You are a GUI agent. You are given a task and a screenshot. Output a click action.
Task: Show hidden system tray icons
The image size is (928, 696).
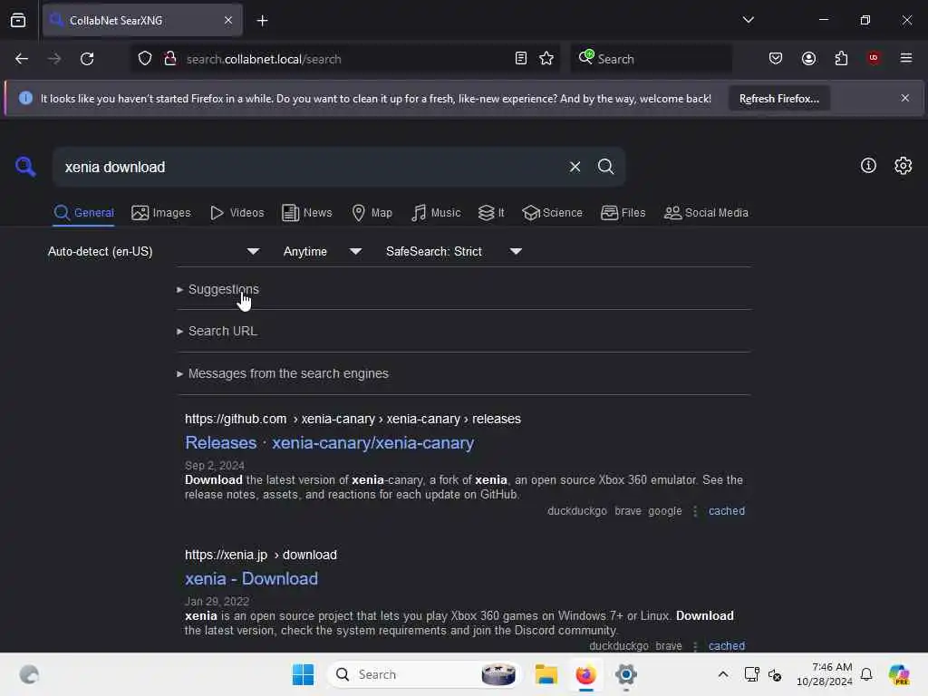point(722,674)
